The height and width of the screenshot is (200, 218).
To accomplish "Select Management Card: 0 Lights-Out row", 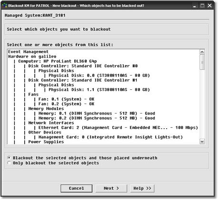I will tap(110, 137).
